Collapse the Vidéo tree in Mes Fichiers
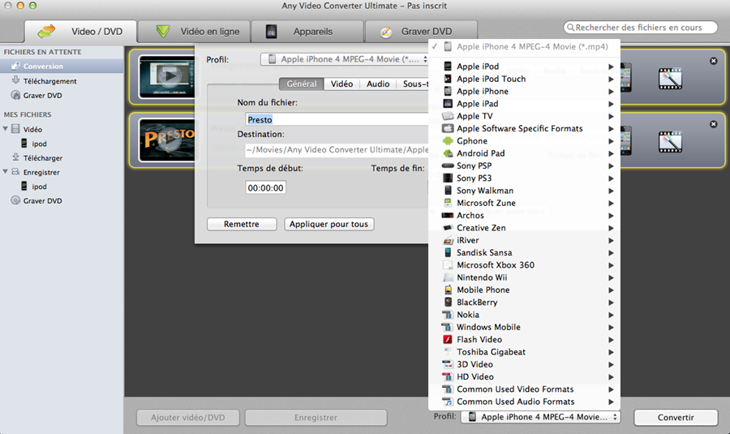730x434 pixels. tap(5, 129)
